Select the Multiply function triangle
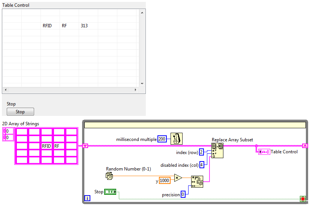Viewport: 310px width, 206px height. point(178,178)
